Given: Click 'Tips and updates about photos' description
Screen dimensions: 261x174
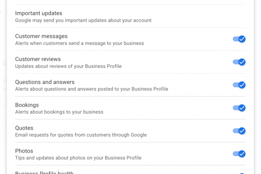Looking at the screenshot, I should pos(78,158).
